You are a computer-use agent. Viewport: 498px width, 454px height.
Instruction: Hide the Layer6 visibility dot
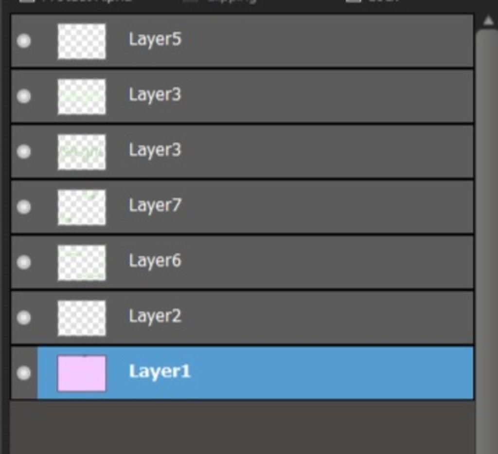point(24,262)
